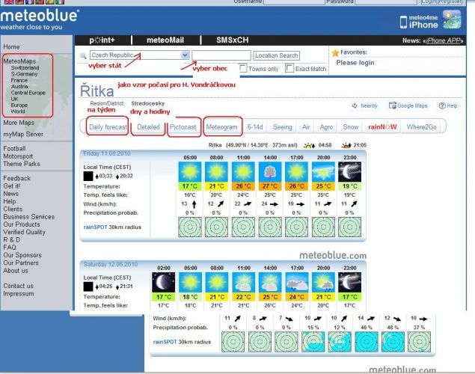Select SMSxCH in the black menu bar
Viewport: 475px width, 374px height.
click(x=233, y=40)
